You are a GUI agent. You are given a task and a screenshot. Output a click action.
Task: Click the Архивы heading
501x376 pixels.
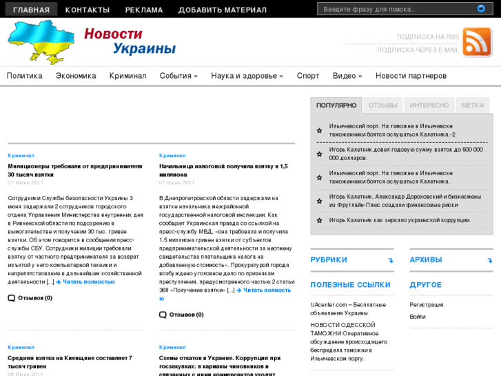click(426, 260)
